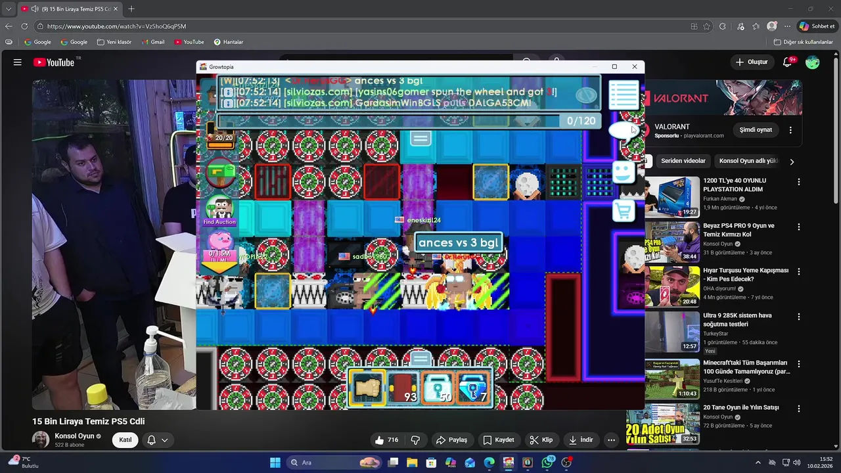Open YouTube notifications bell
The height and width of the screenshot is (473, 841).
click(x=787, y=62)
